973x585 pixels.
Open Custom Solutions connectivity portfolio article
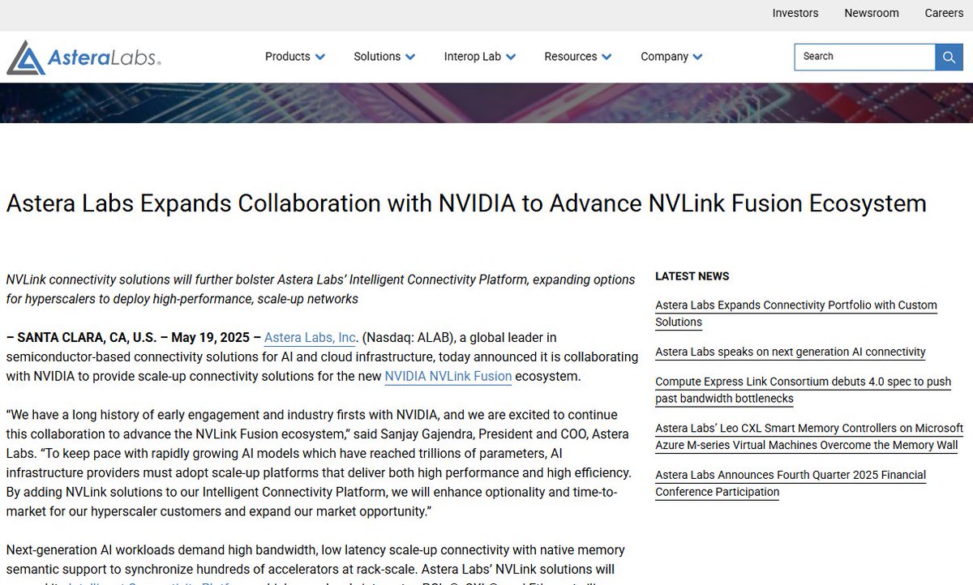pyautogui.click(x=796, y=314)
